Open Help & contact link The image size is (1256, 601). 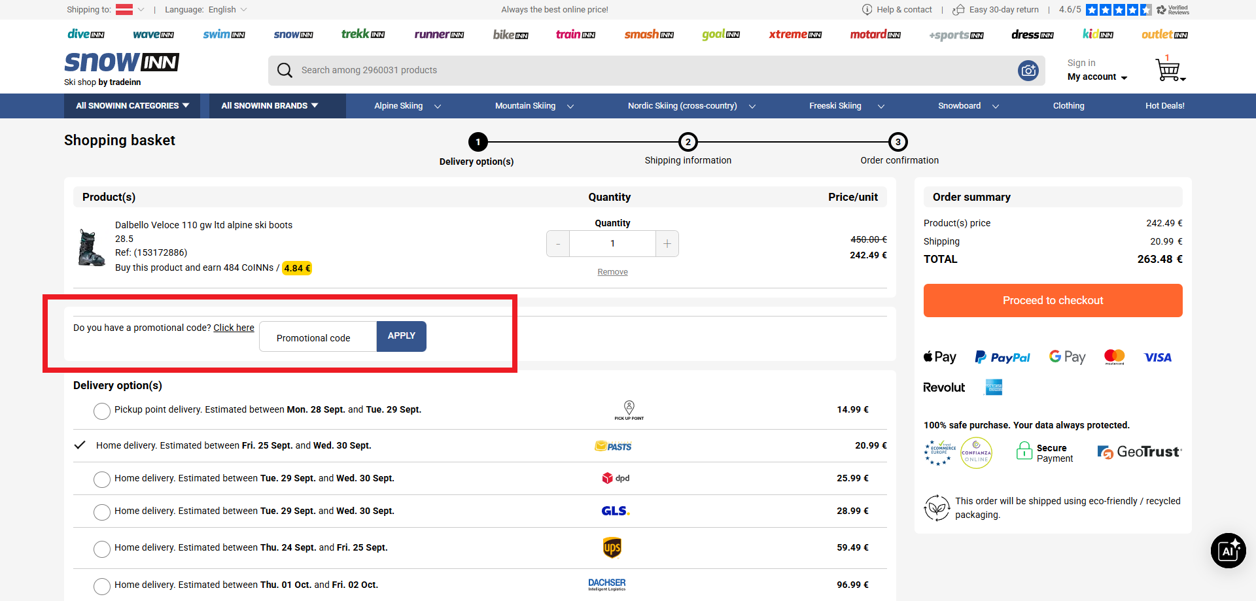pos(897,10)
